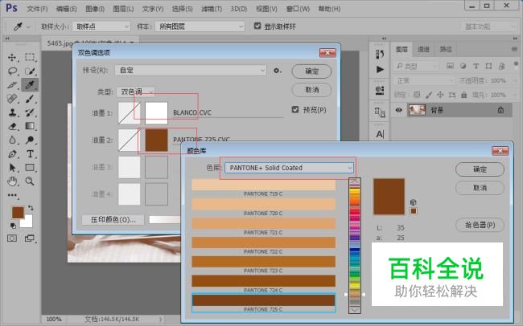The width and height of the screenshot is (523, 326).
Task: Change screen mode from the toolbox
Action: pos(30,238)
